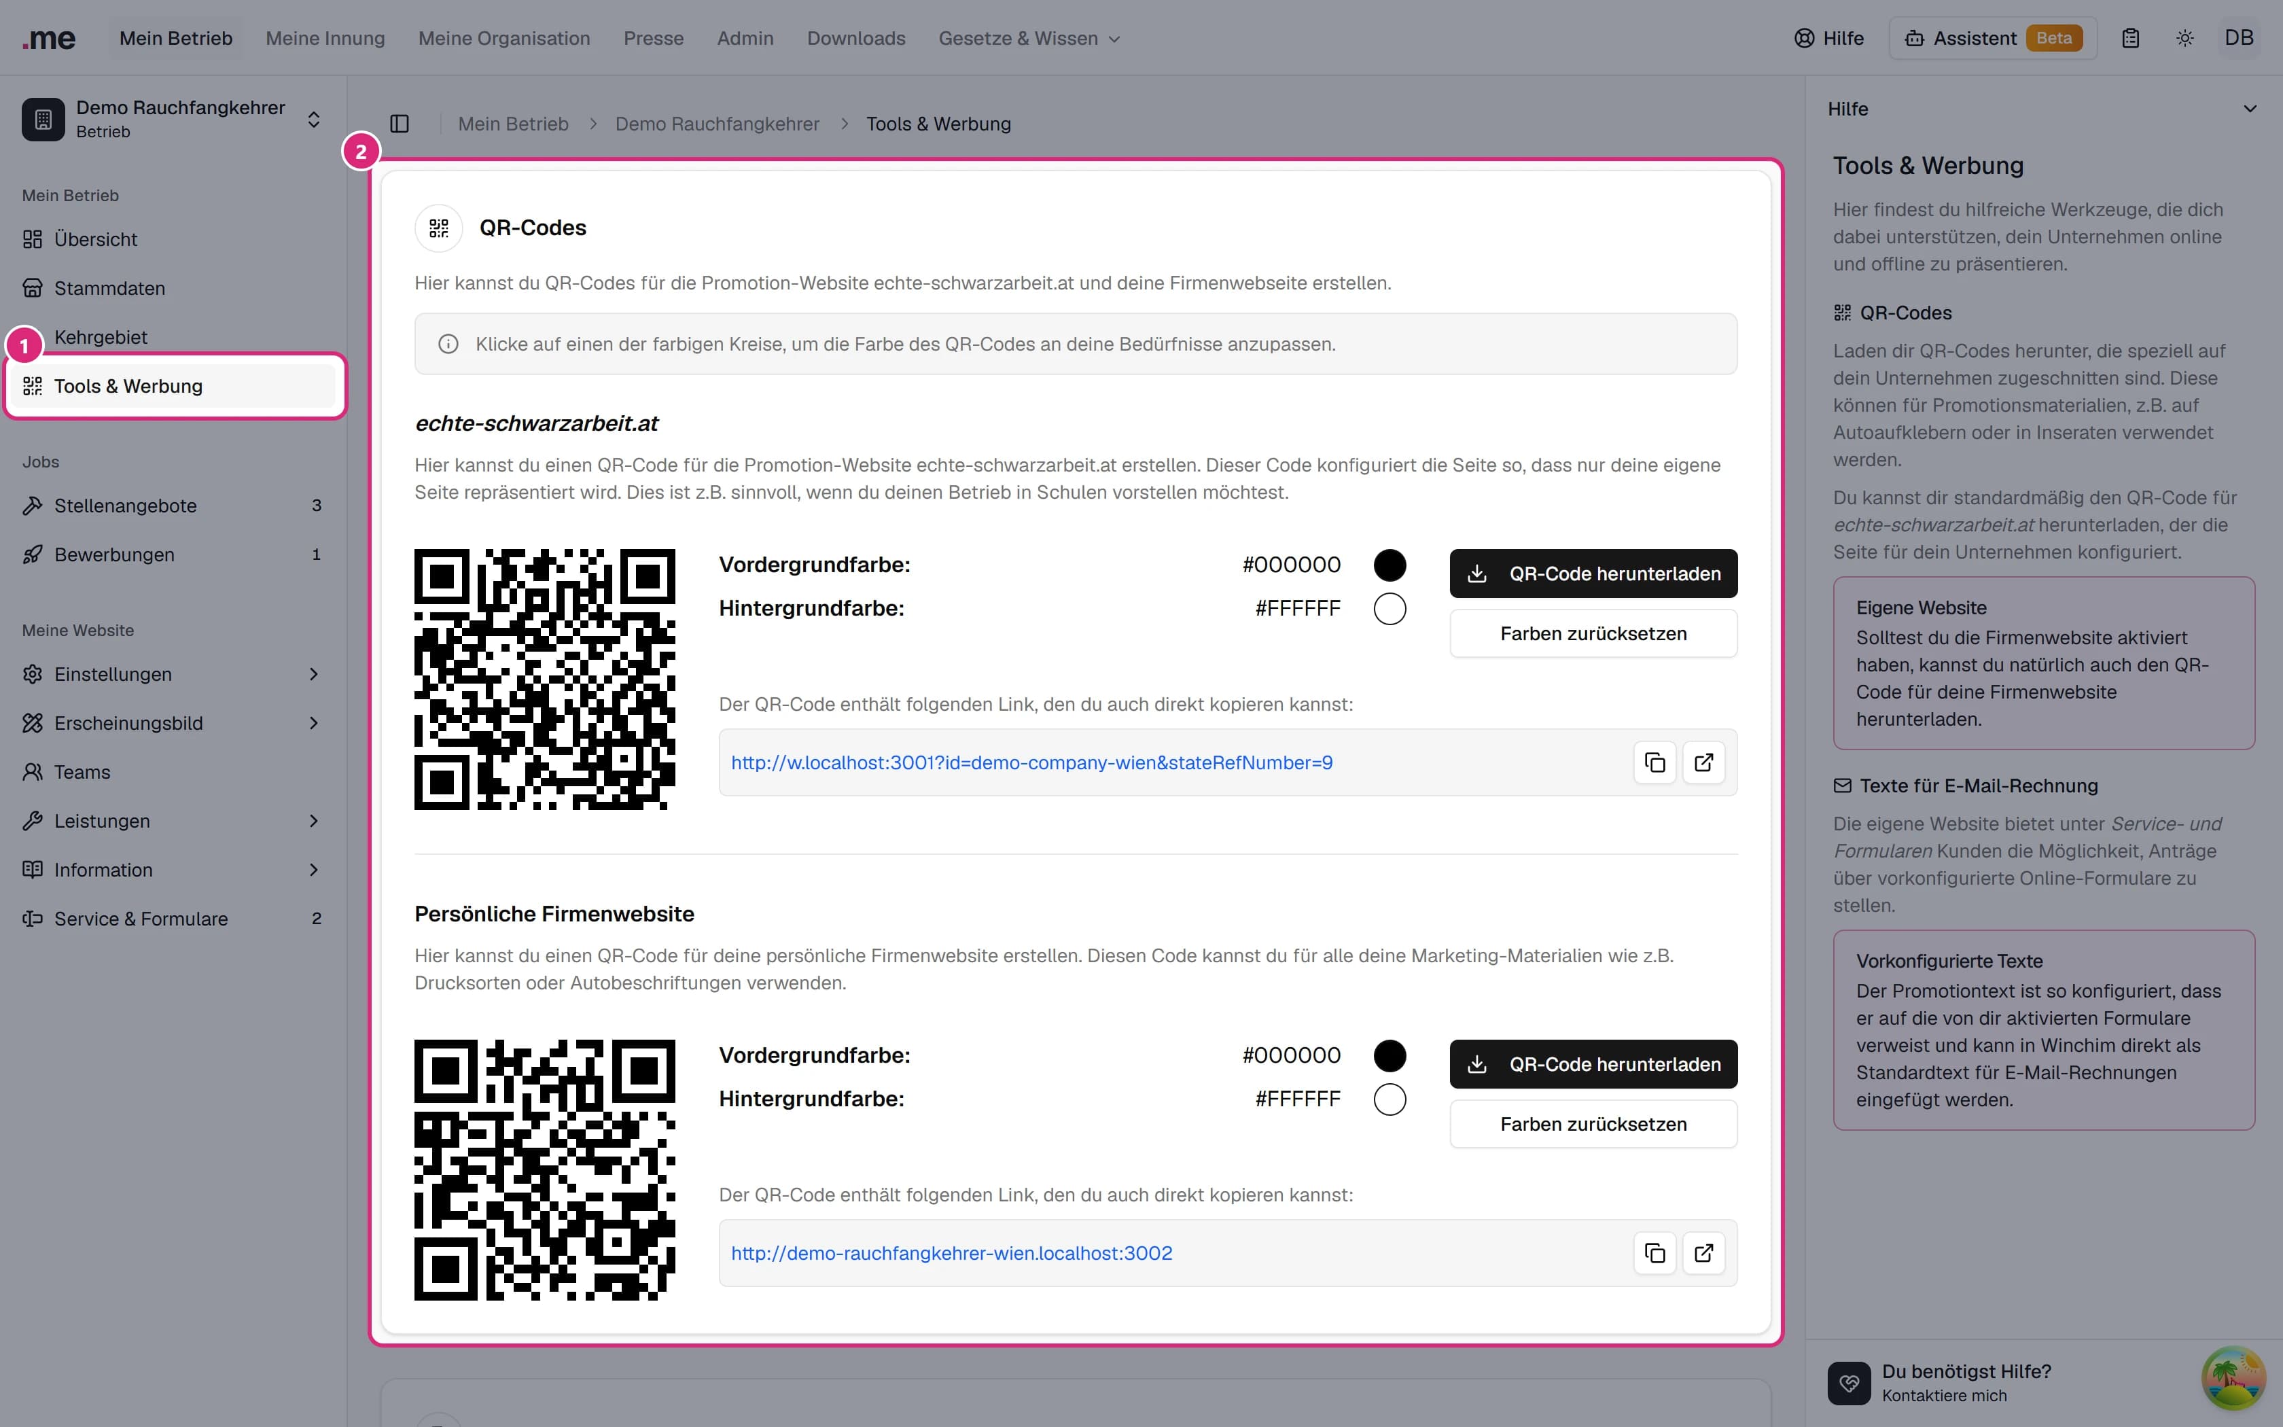Toggle light/dark theme sun icon
This screenshot has width=2283, height=1427.
click(2185, 39)
